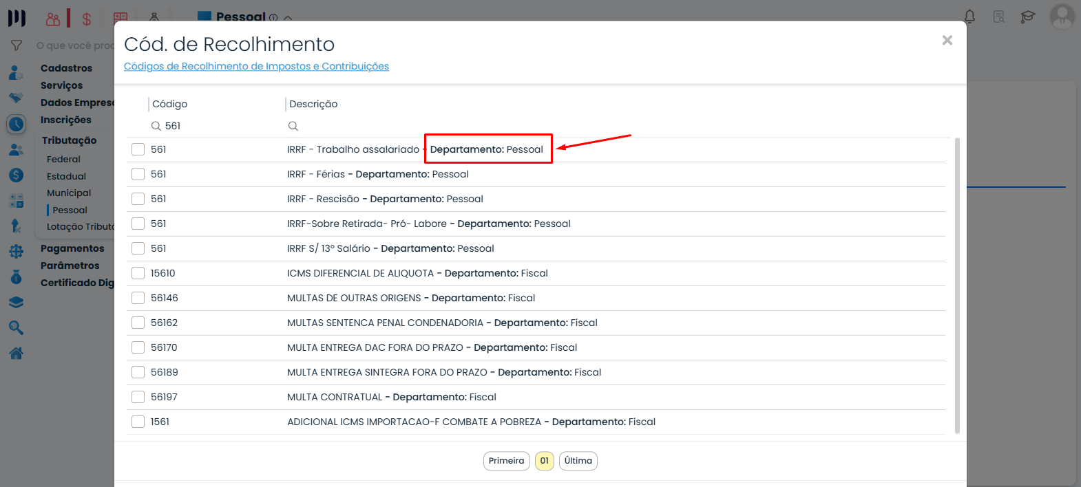Image resolution: width=1081 pixels, height=487 pixels.
Task: Open the Lotação Tributária item
Action: pos(80,226)
